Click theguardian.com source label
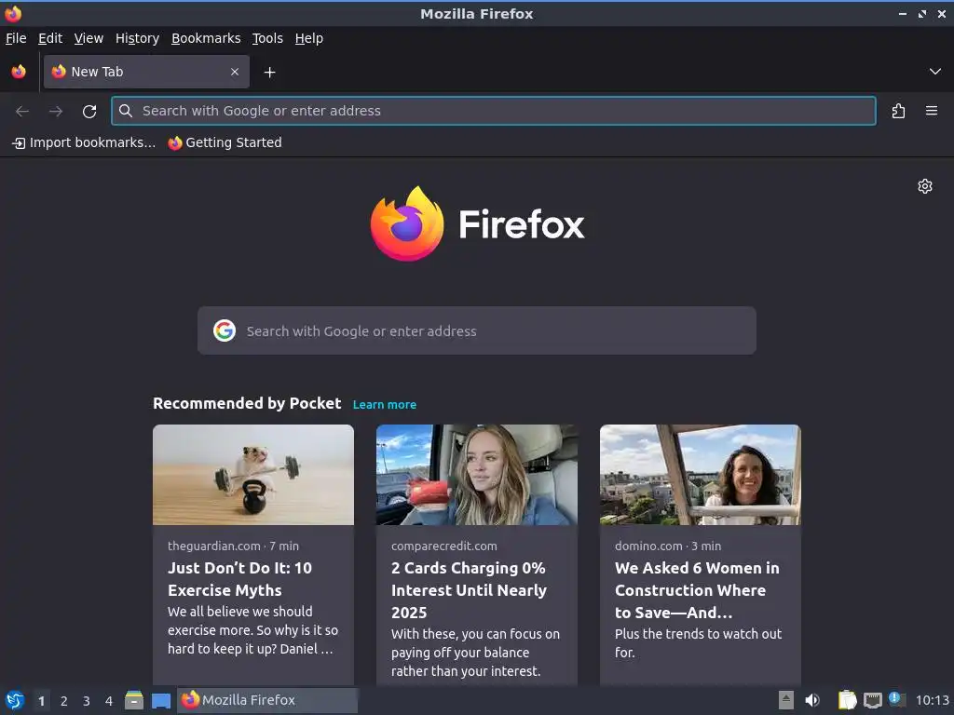 click(213, 546)
